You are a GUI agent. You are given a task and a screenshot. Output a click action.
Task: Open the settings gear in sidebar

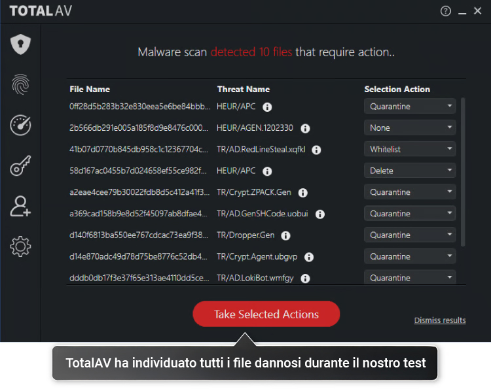[x=20, y=246]
